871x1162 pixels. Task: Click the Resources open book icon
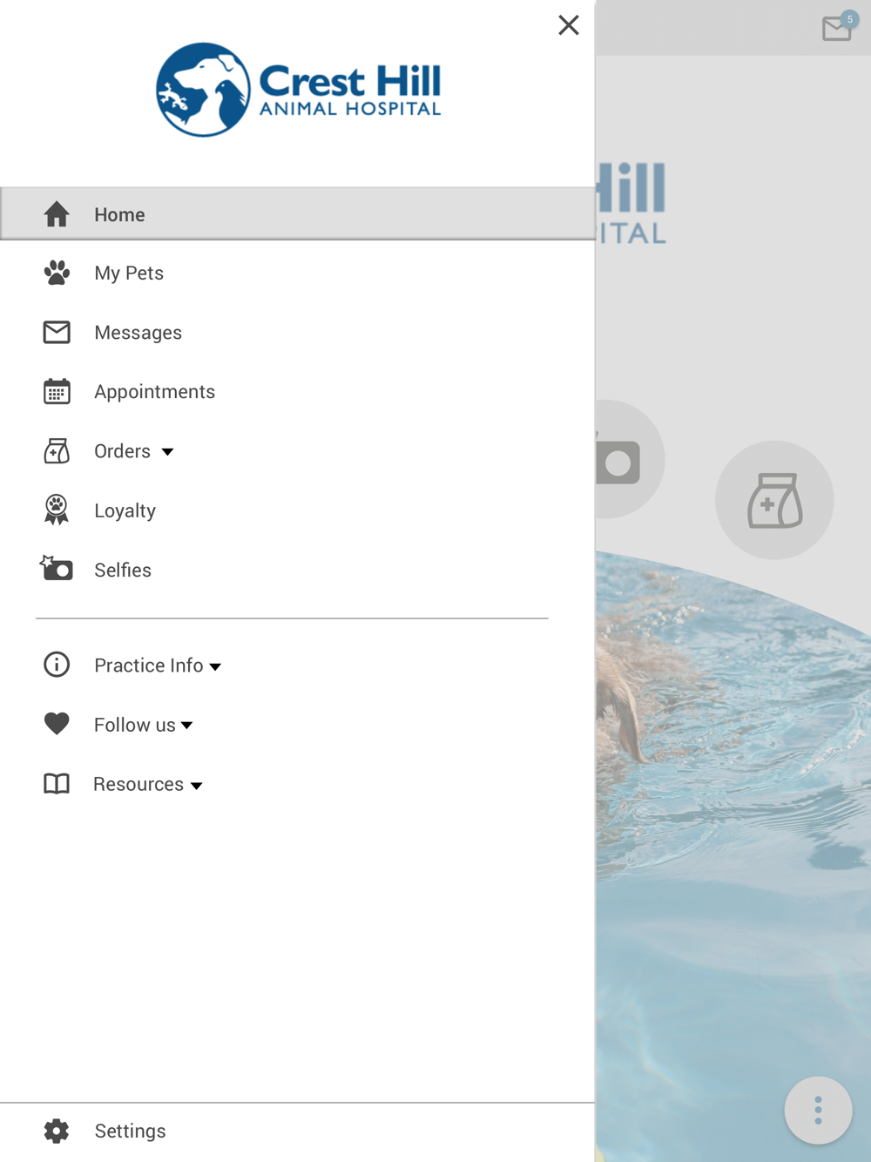tap(57, 784)
